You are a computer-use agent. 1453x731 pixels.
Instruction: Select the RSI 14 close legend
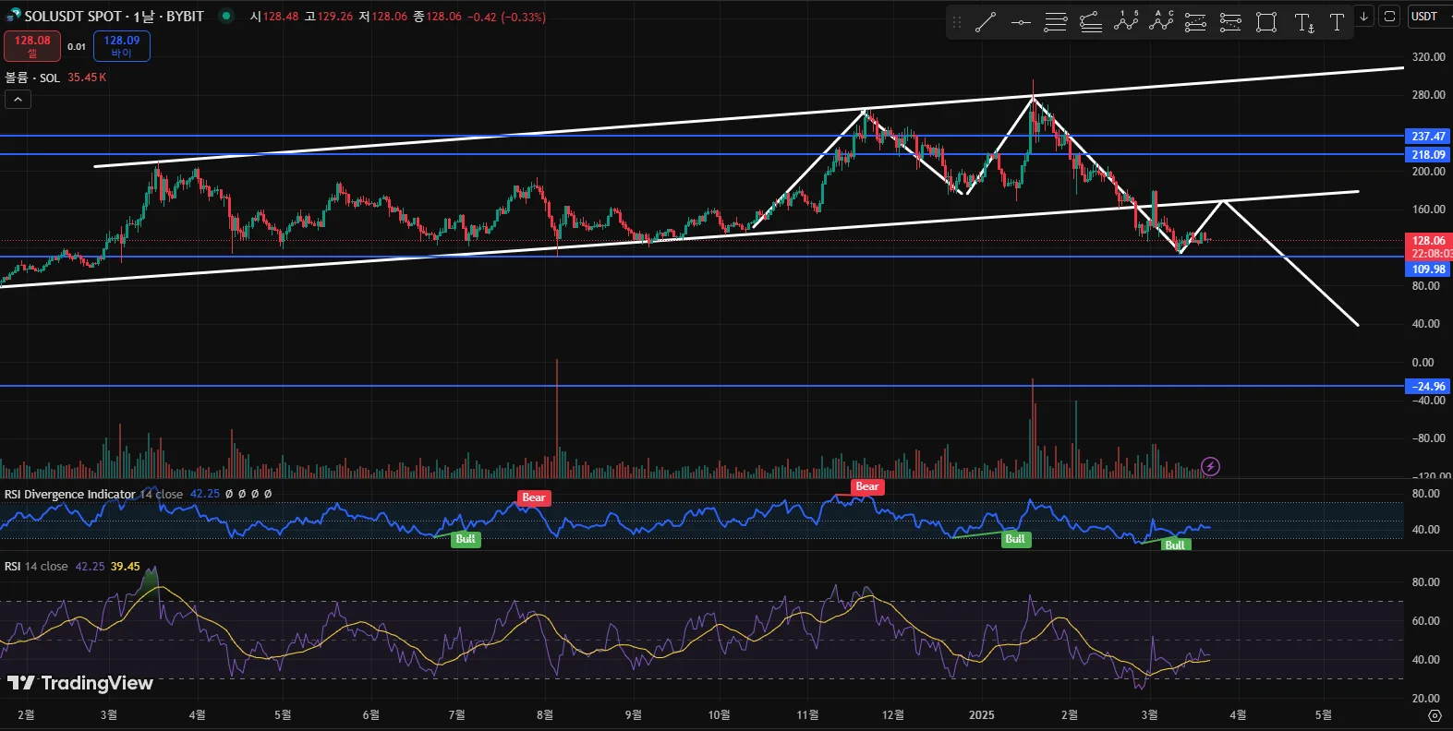(x=36, y=566)
